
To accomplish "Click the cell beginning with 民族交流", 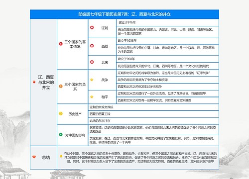I will (153, 130).
